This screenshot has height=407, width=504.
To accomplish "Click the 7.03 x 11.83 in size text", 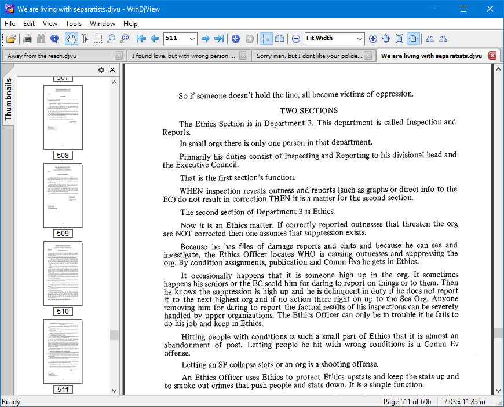I will point(465,402).
